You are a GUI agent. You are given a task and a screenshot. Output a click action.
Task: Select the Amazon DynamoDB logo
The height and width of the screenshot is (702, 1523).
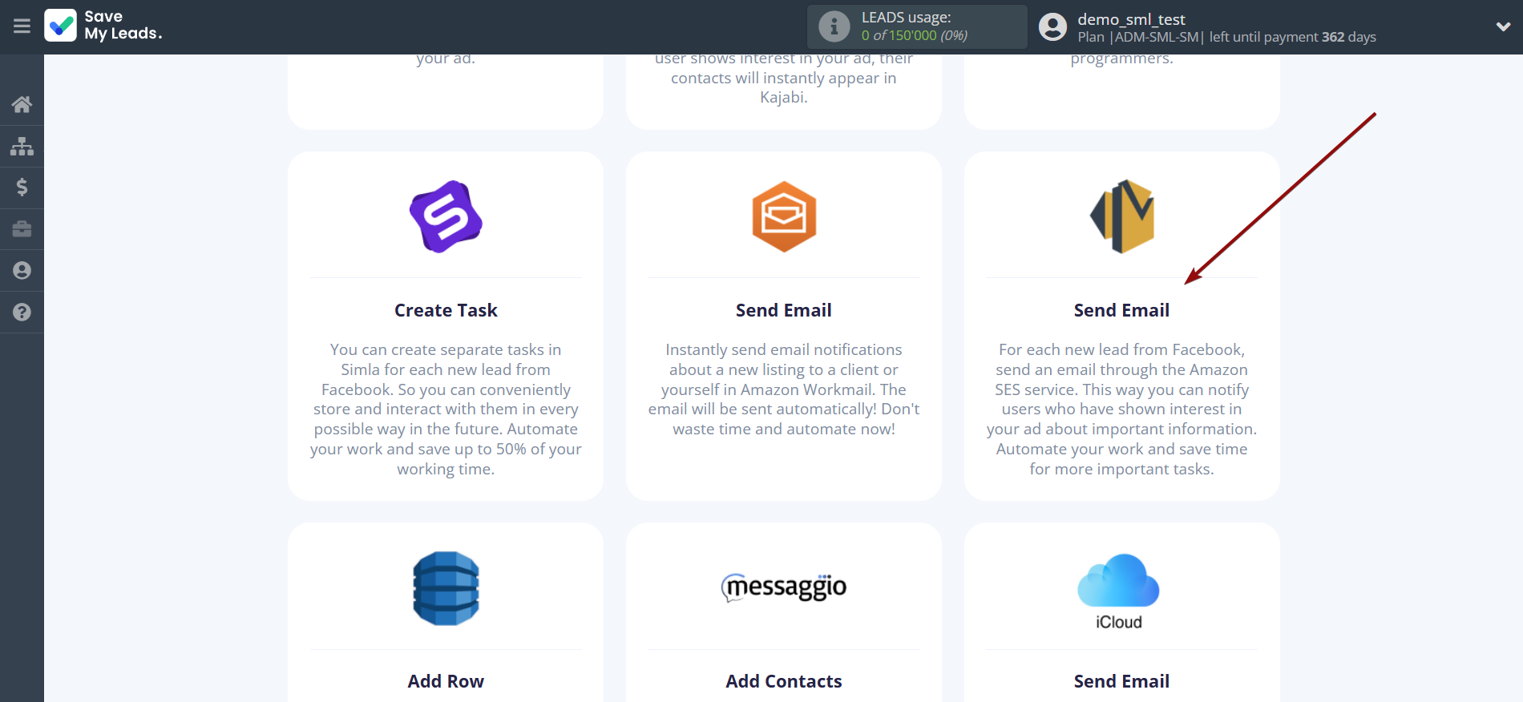[x=446, y=588]
